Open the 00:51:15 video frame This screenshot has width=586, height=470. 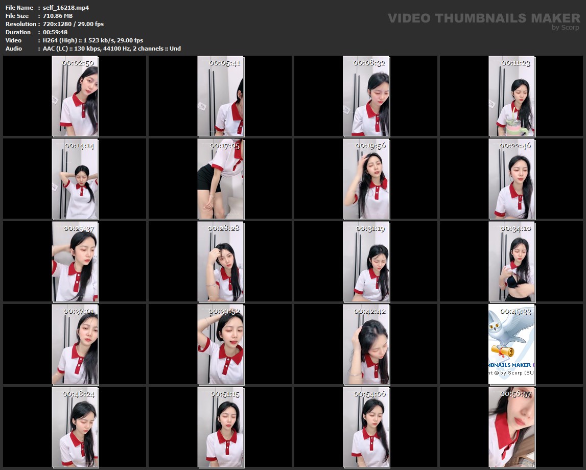click(220, 427)
